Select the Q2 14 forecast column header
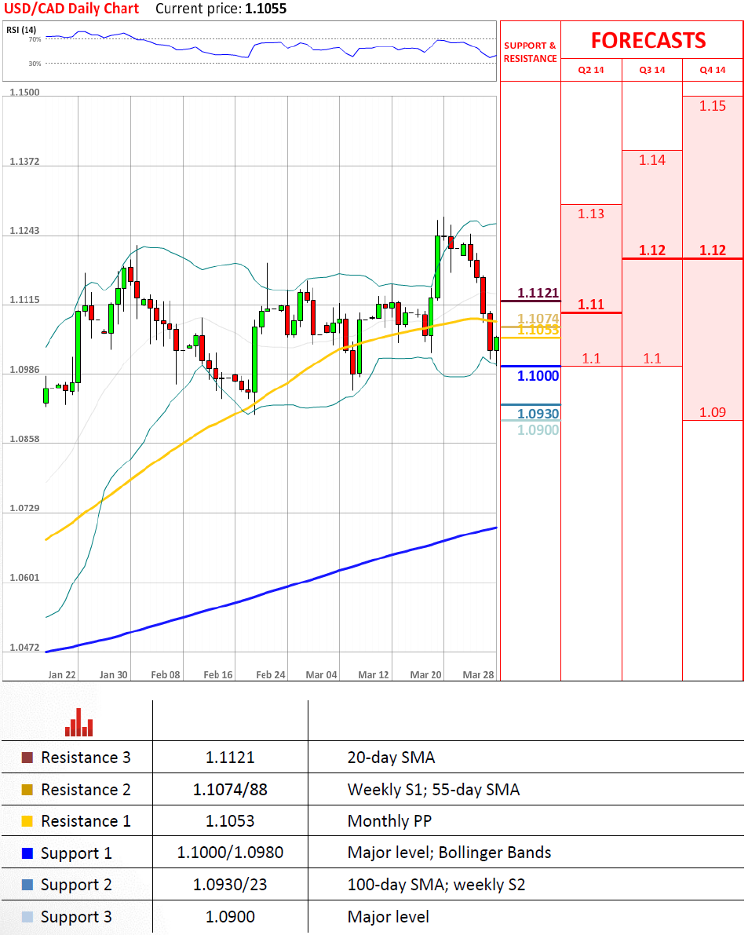 [591, 70]
